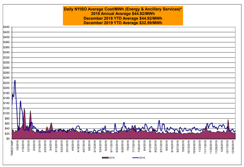Viewport: 244px width, 167px height.
Task: Click the TIMESTAMP axis label
Action: (12, 148)
